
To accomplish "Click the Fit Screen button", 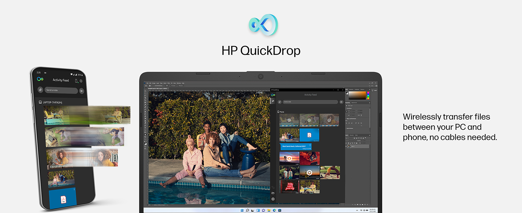I will pyautogui.click(x=173, y=86).
